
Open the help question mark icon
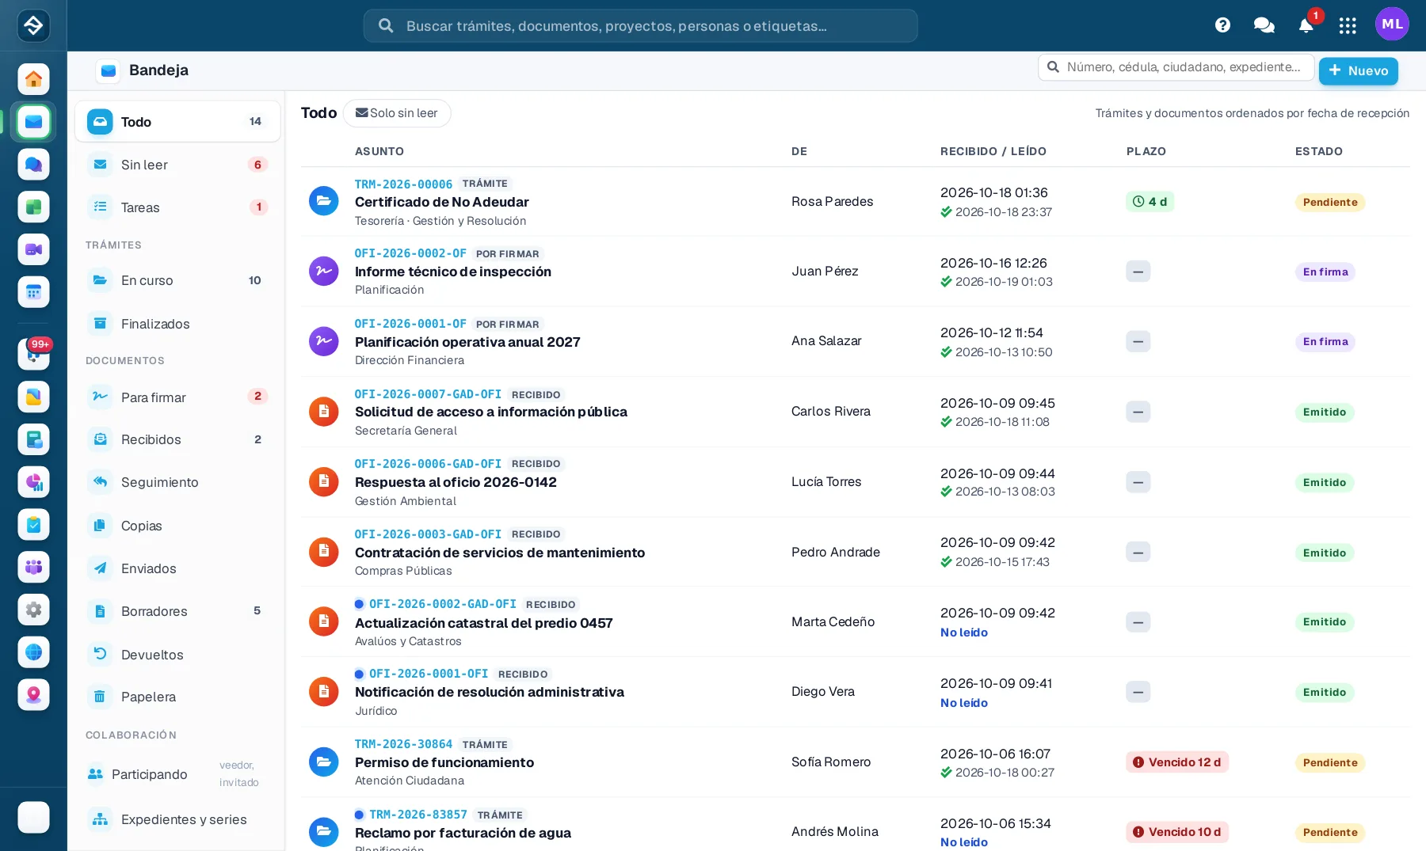click(x=1222, y=25)
